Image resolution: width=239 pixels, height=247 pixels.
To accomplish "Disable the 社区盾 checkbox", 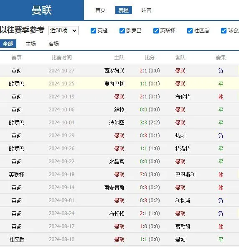I will 190,31.
